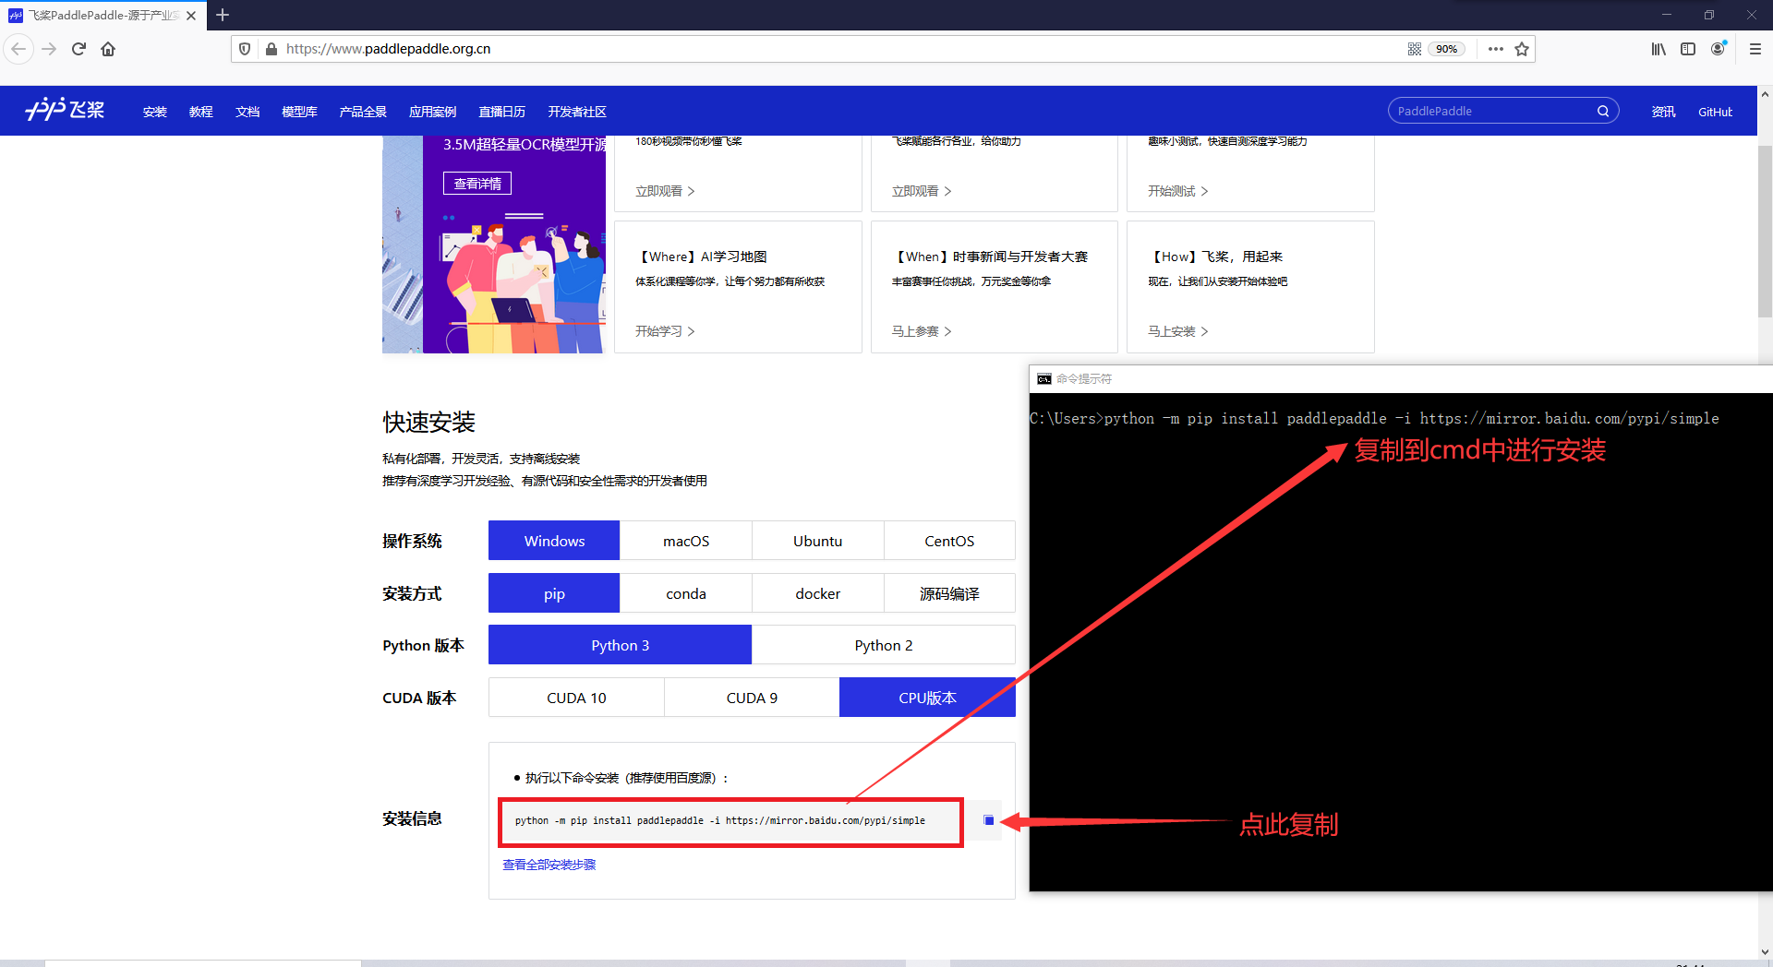Open the 开发者社区 navigation menu
This screenshot has height=967, width=1773.
577,112
